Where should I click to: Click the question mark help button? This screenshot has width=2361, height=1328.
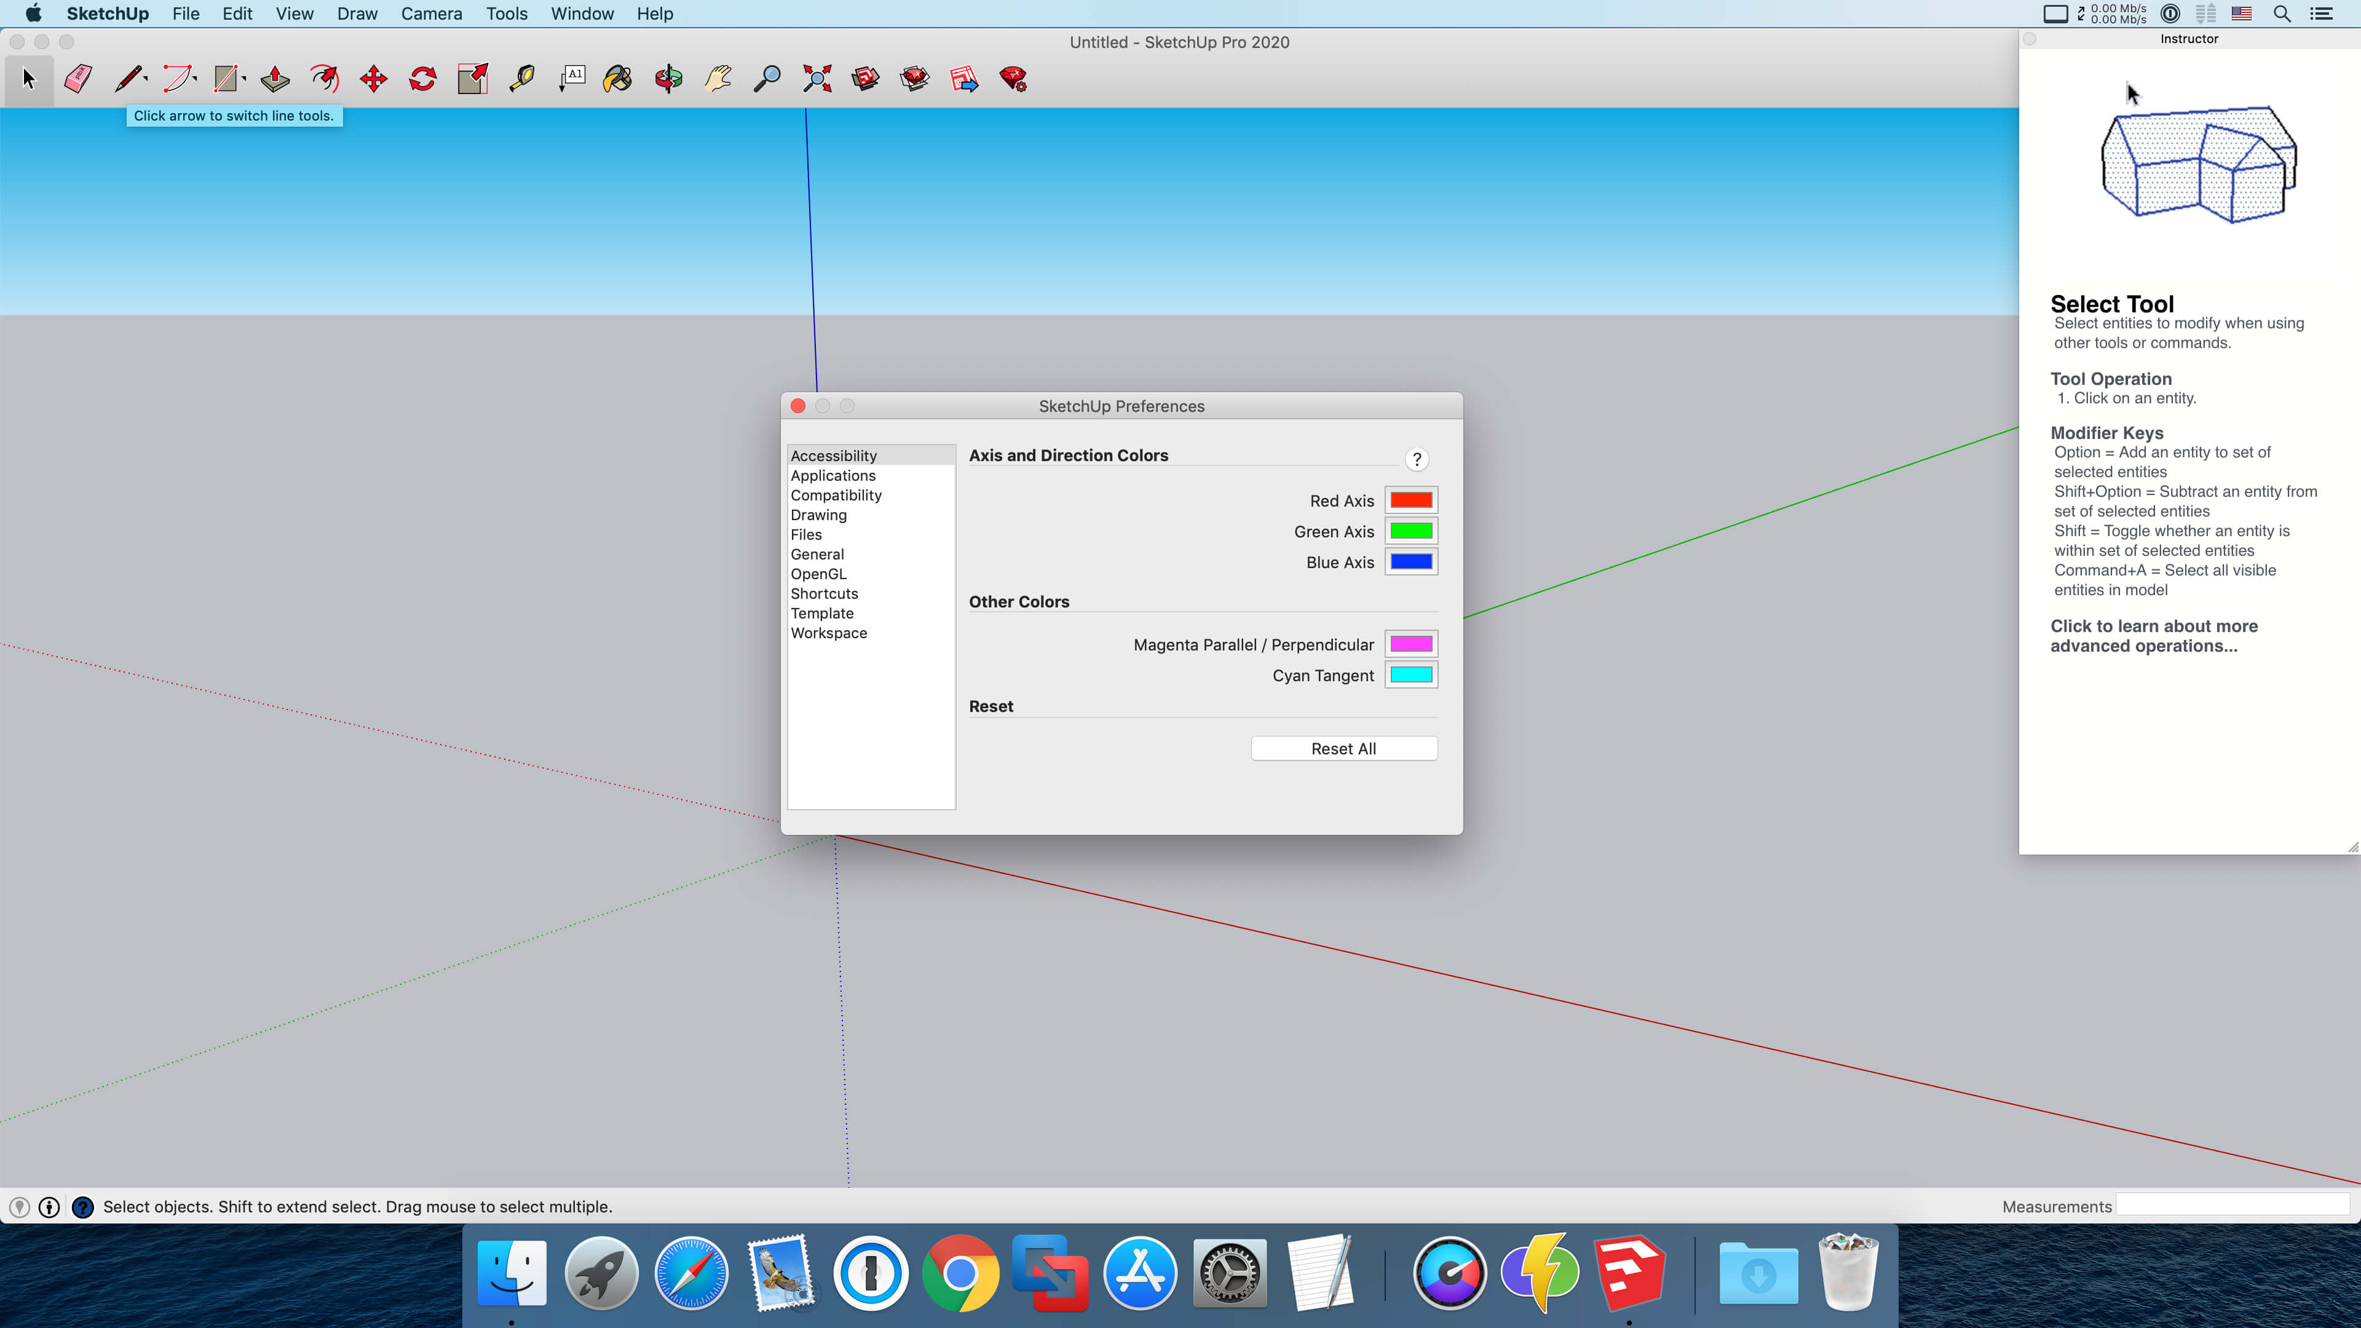1417,459
